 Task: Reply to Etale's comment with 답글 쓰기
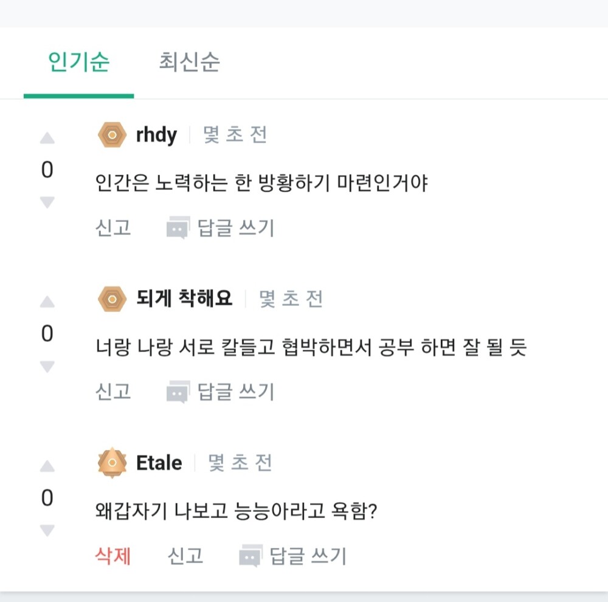tap(292, 556)
